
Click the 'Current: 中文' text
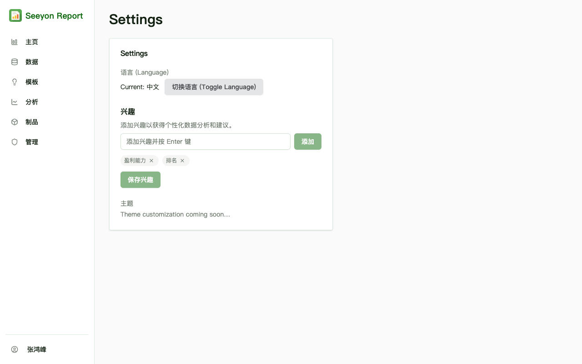[140, 87]
